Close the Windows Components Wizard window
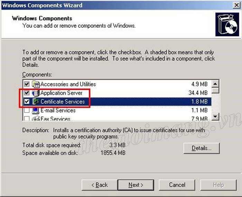 (x=236, y=5)
